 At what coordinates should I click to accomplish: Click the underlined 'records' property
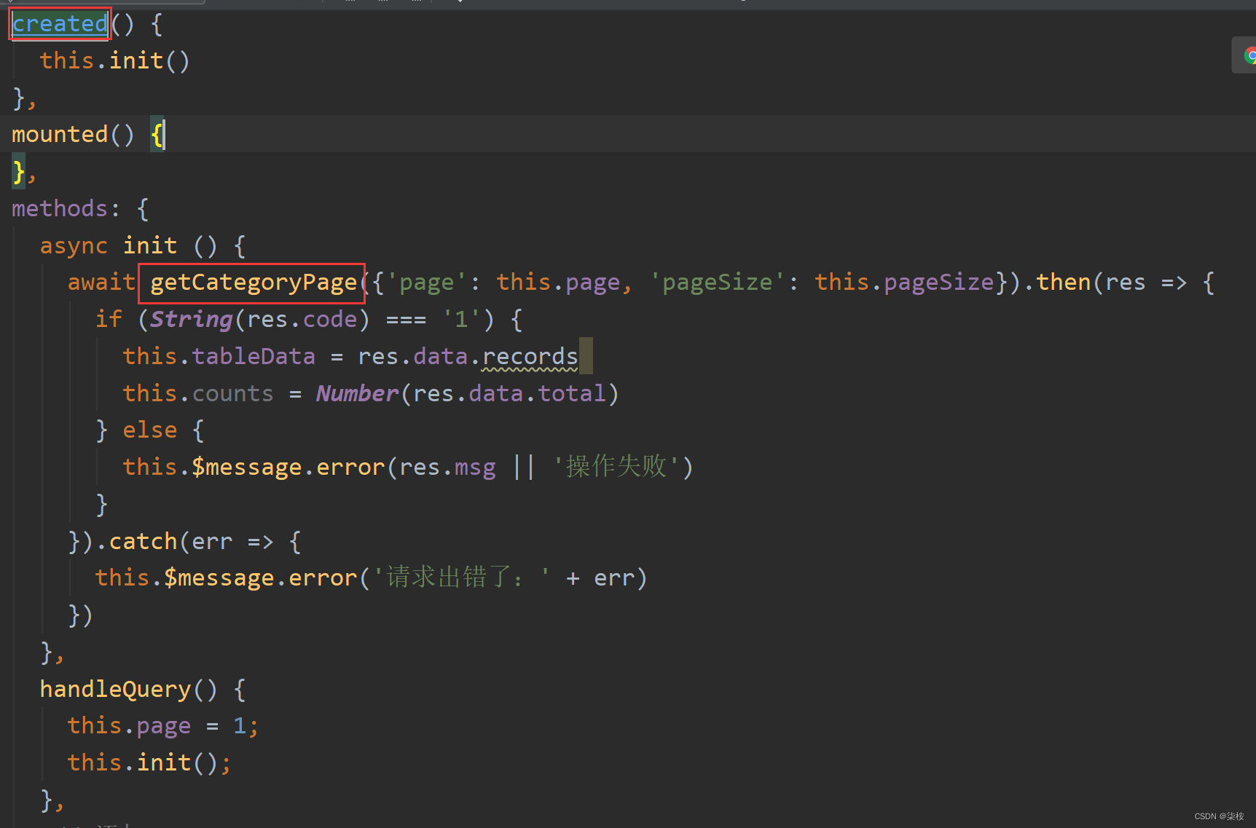530,357
